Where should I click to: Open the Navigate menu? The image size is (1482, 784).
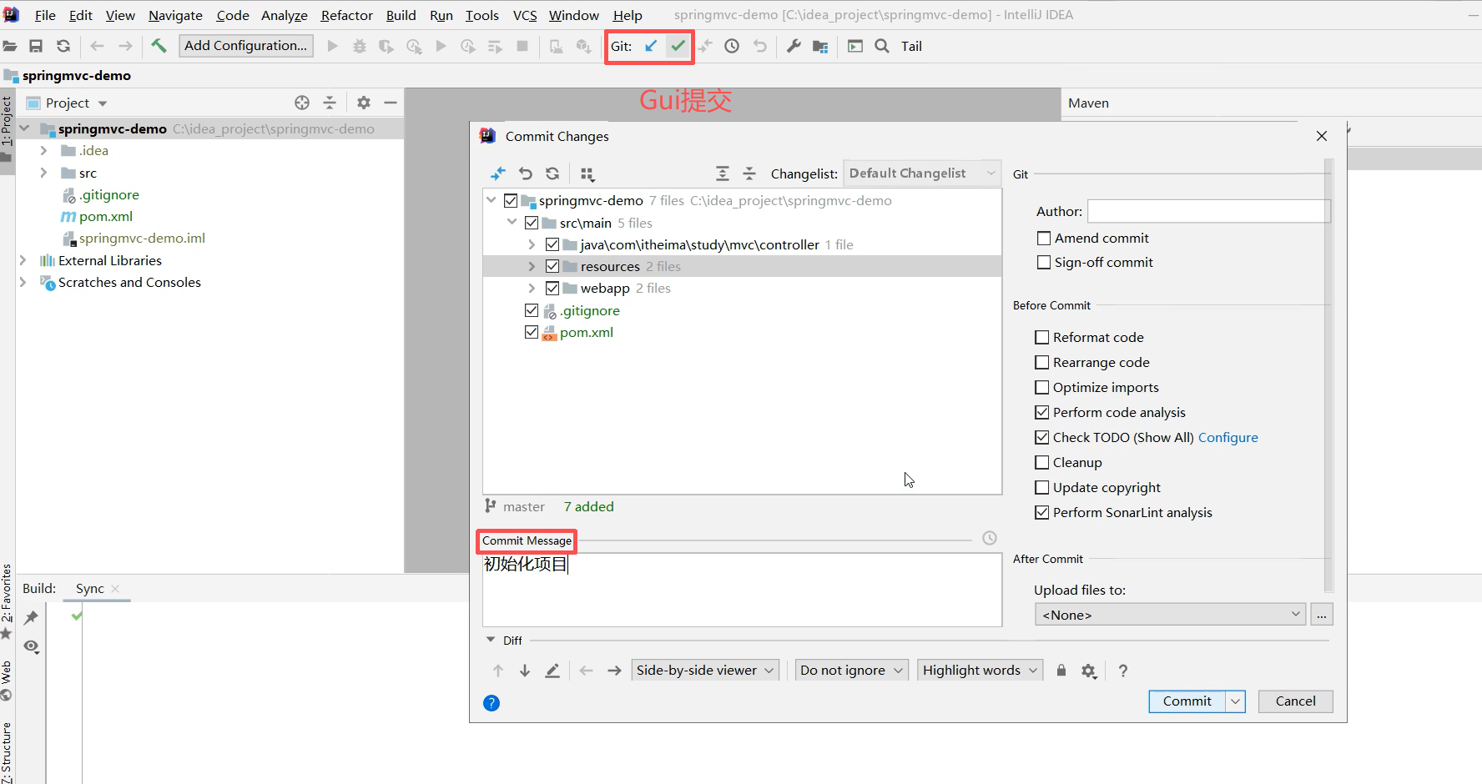175,15
